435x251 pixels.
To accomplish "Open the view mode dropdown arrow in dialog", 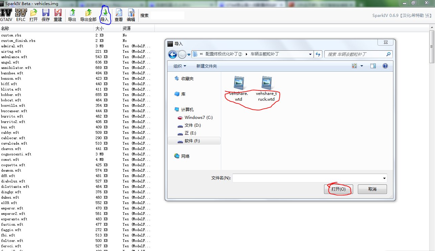I will (362, 66).
